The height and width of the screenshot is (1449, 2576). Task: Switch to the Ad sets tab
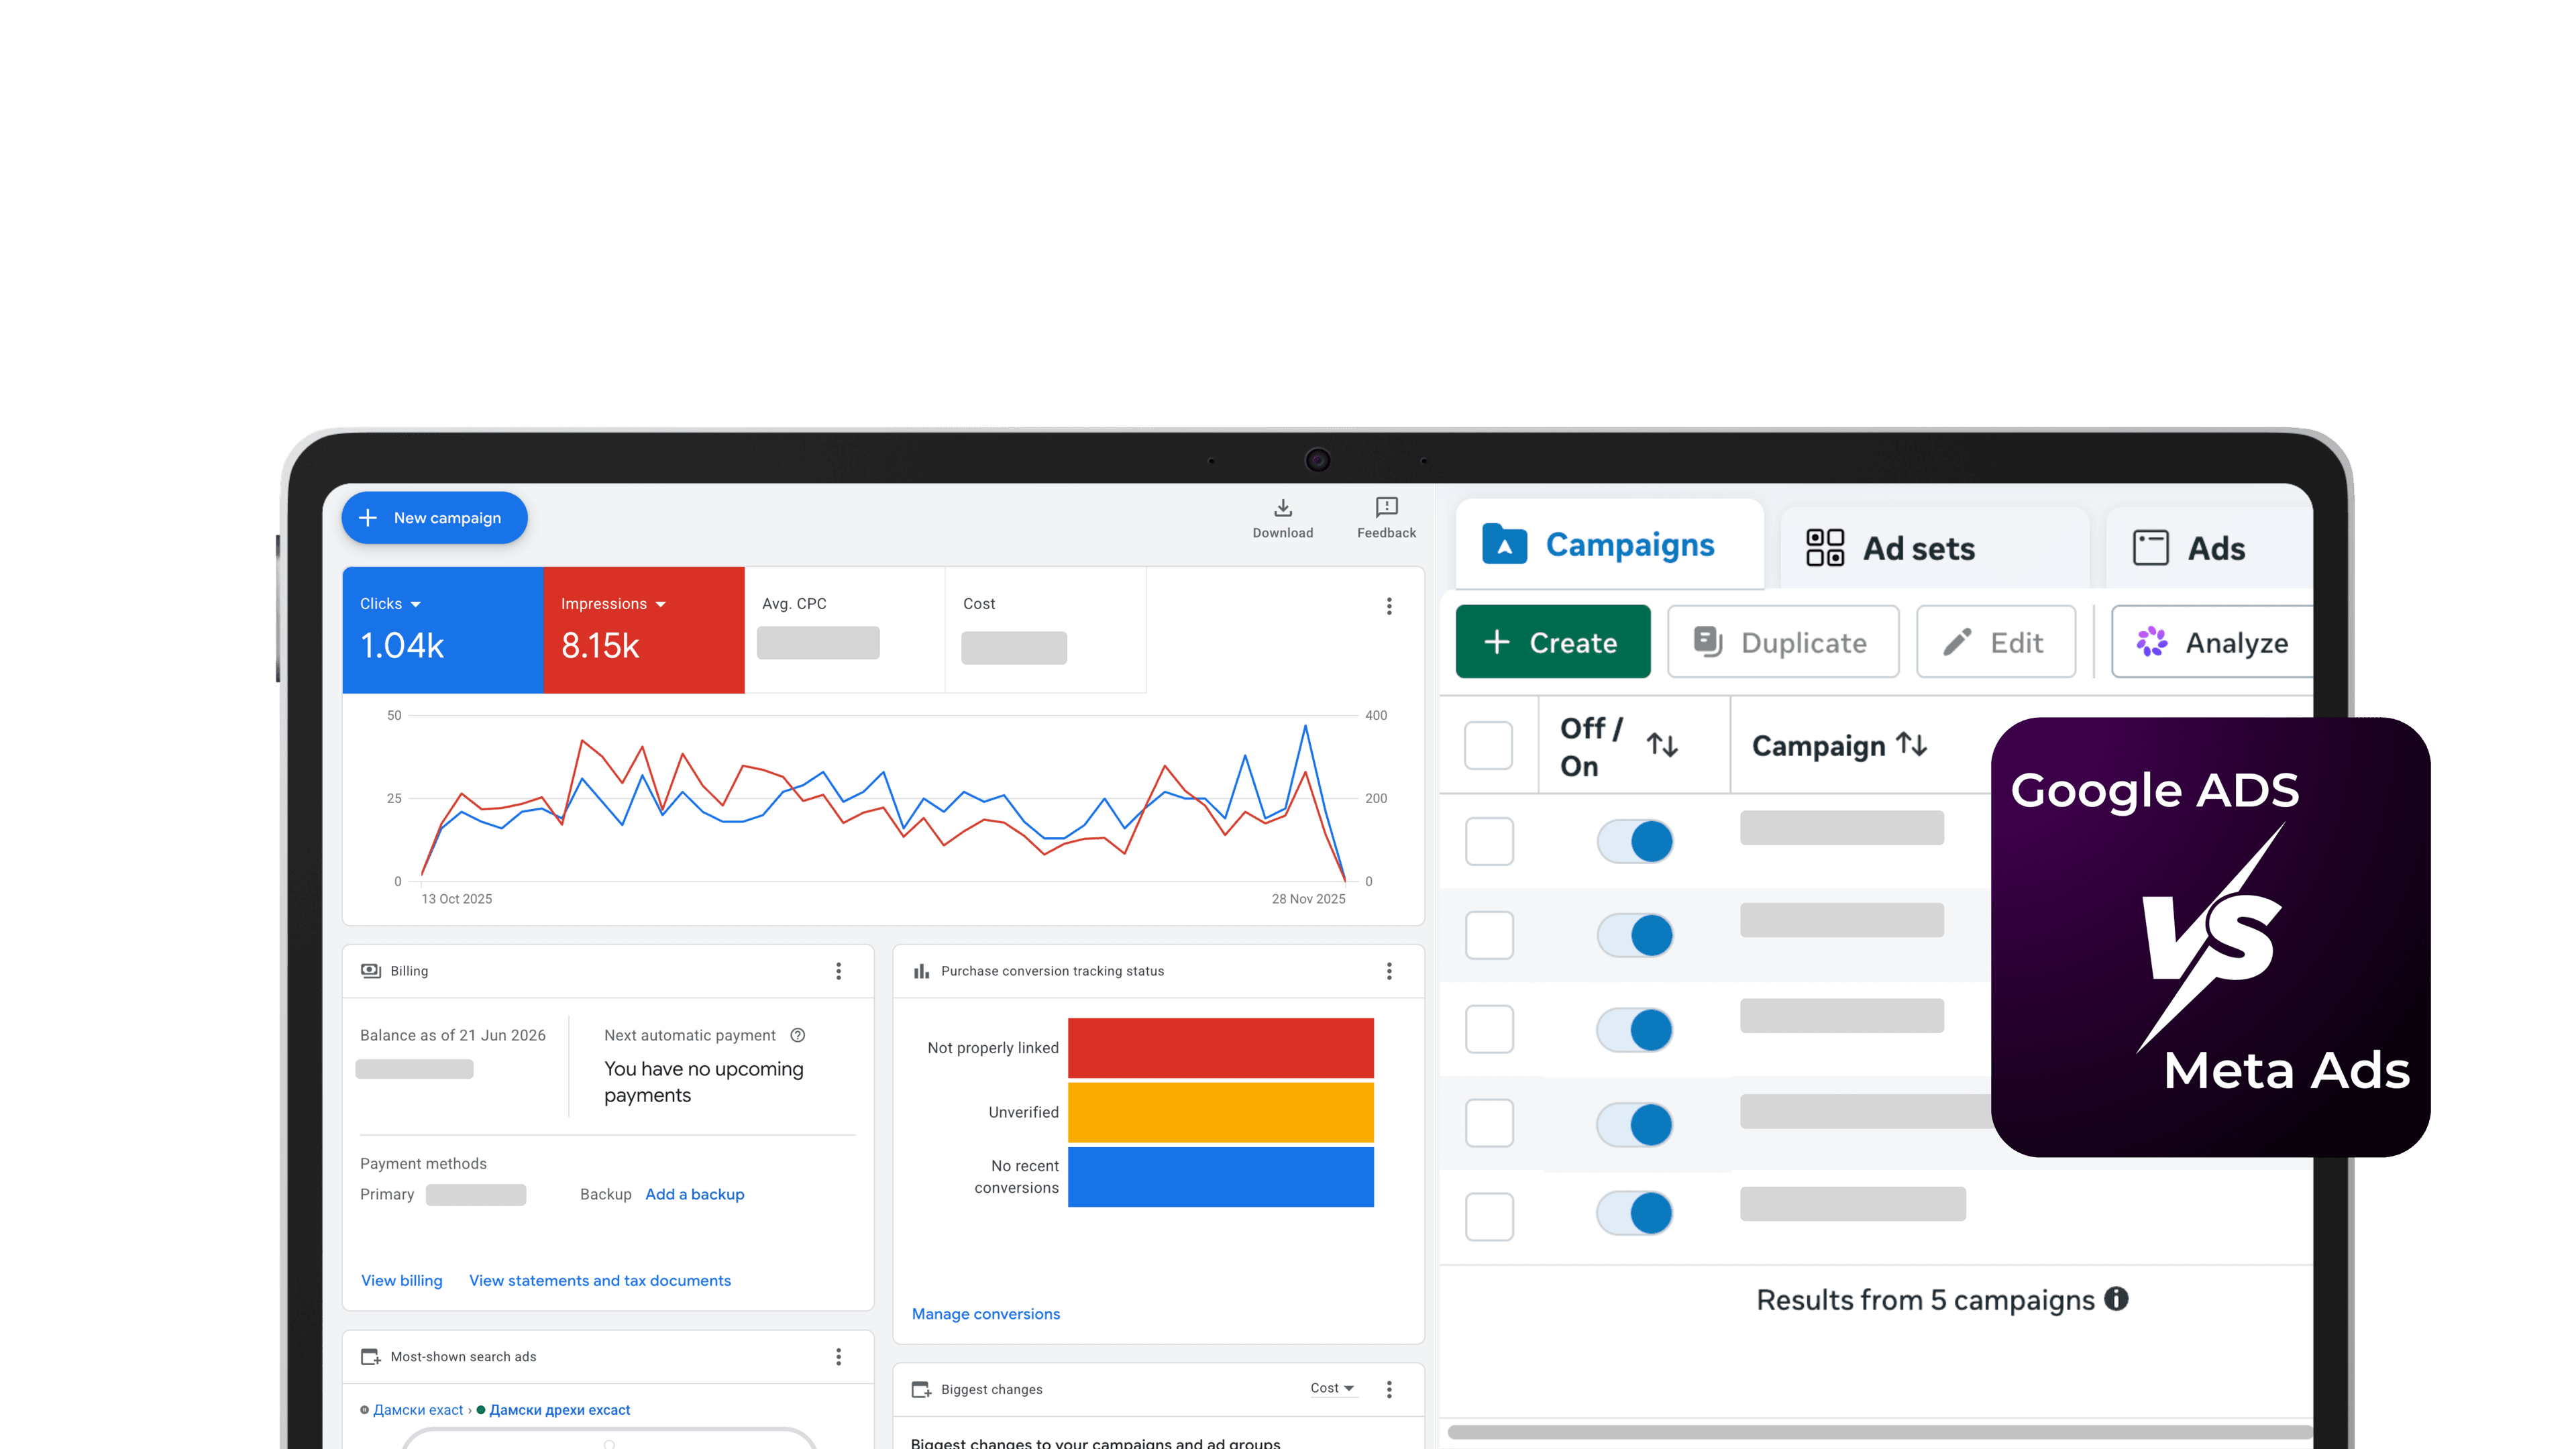click(x=1934, y=548)
